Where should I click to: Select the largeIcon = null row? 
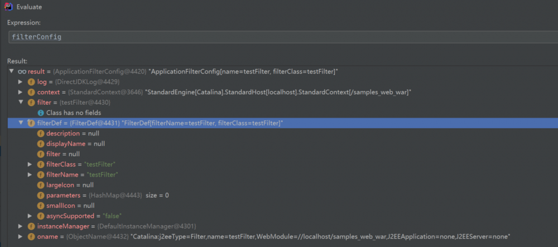70,185
